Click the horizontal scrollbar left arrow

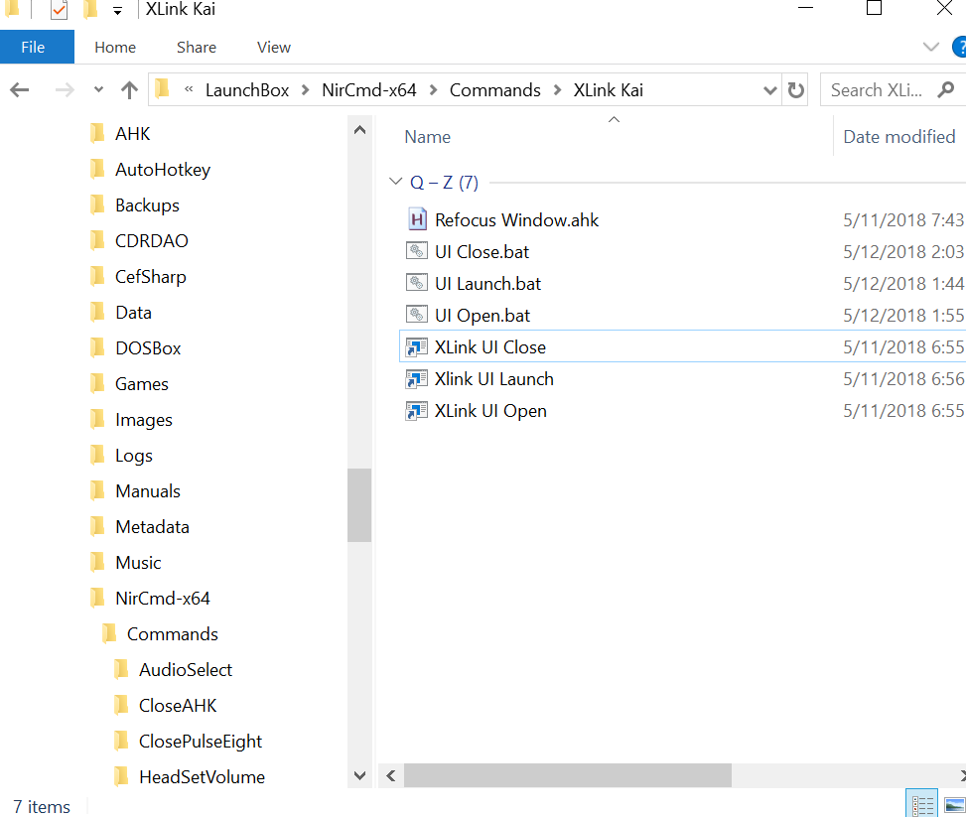(x=390, y=775)
